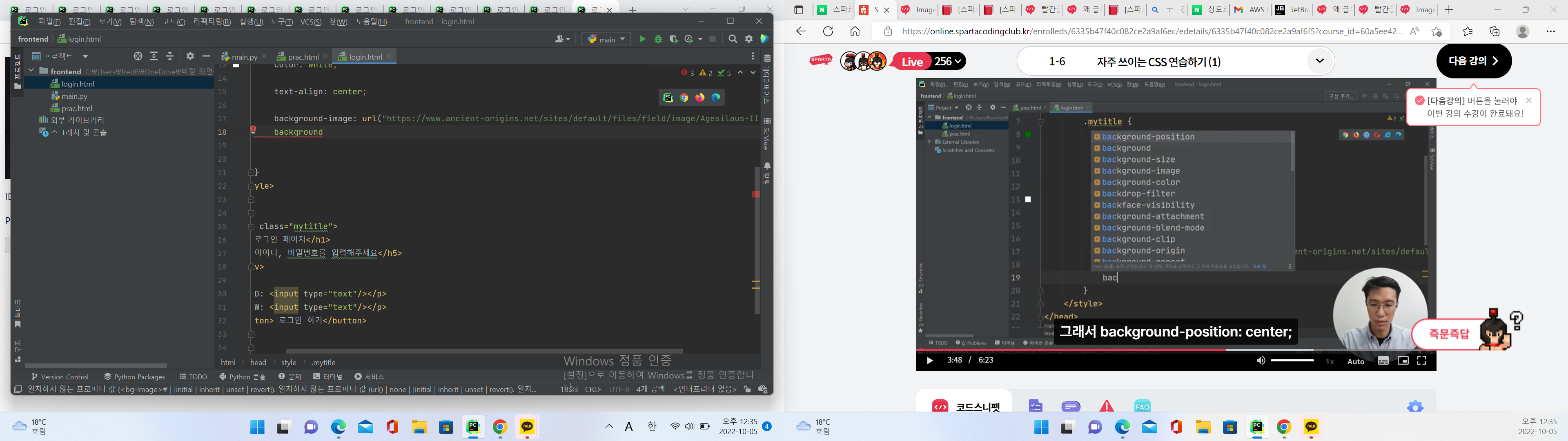Run with coverage in the PyCharm toolbar
This screenshot has width=1568, height=441.
click(x=674, y=39)
